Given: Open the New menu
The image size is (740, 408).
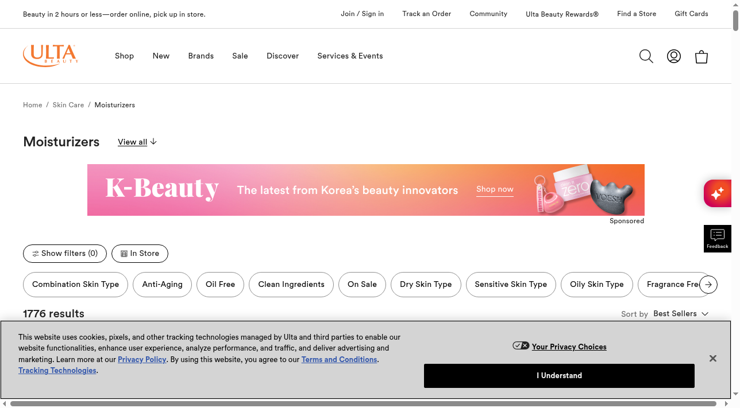Looking at the screenshot, I should tap(161, 56).
